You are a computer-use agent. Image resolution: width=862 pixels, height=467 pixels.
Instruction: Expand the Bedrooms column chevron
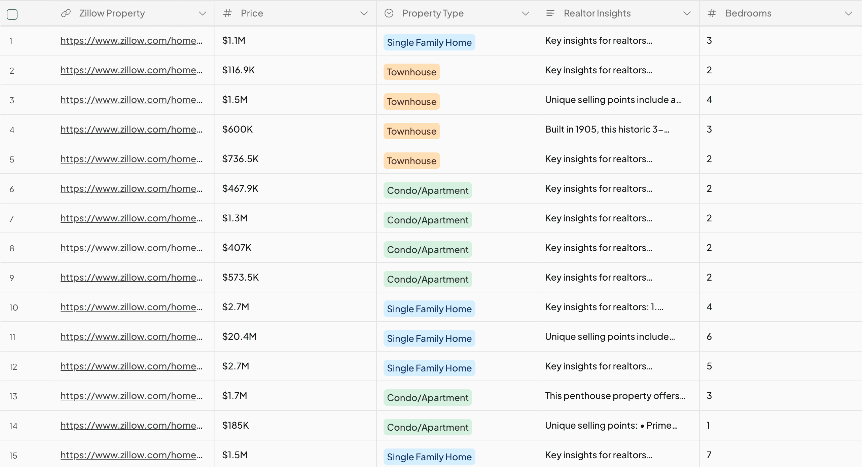pos(848,13)
